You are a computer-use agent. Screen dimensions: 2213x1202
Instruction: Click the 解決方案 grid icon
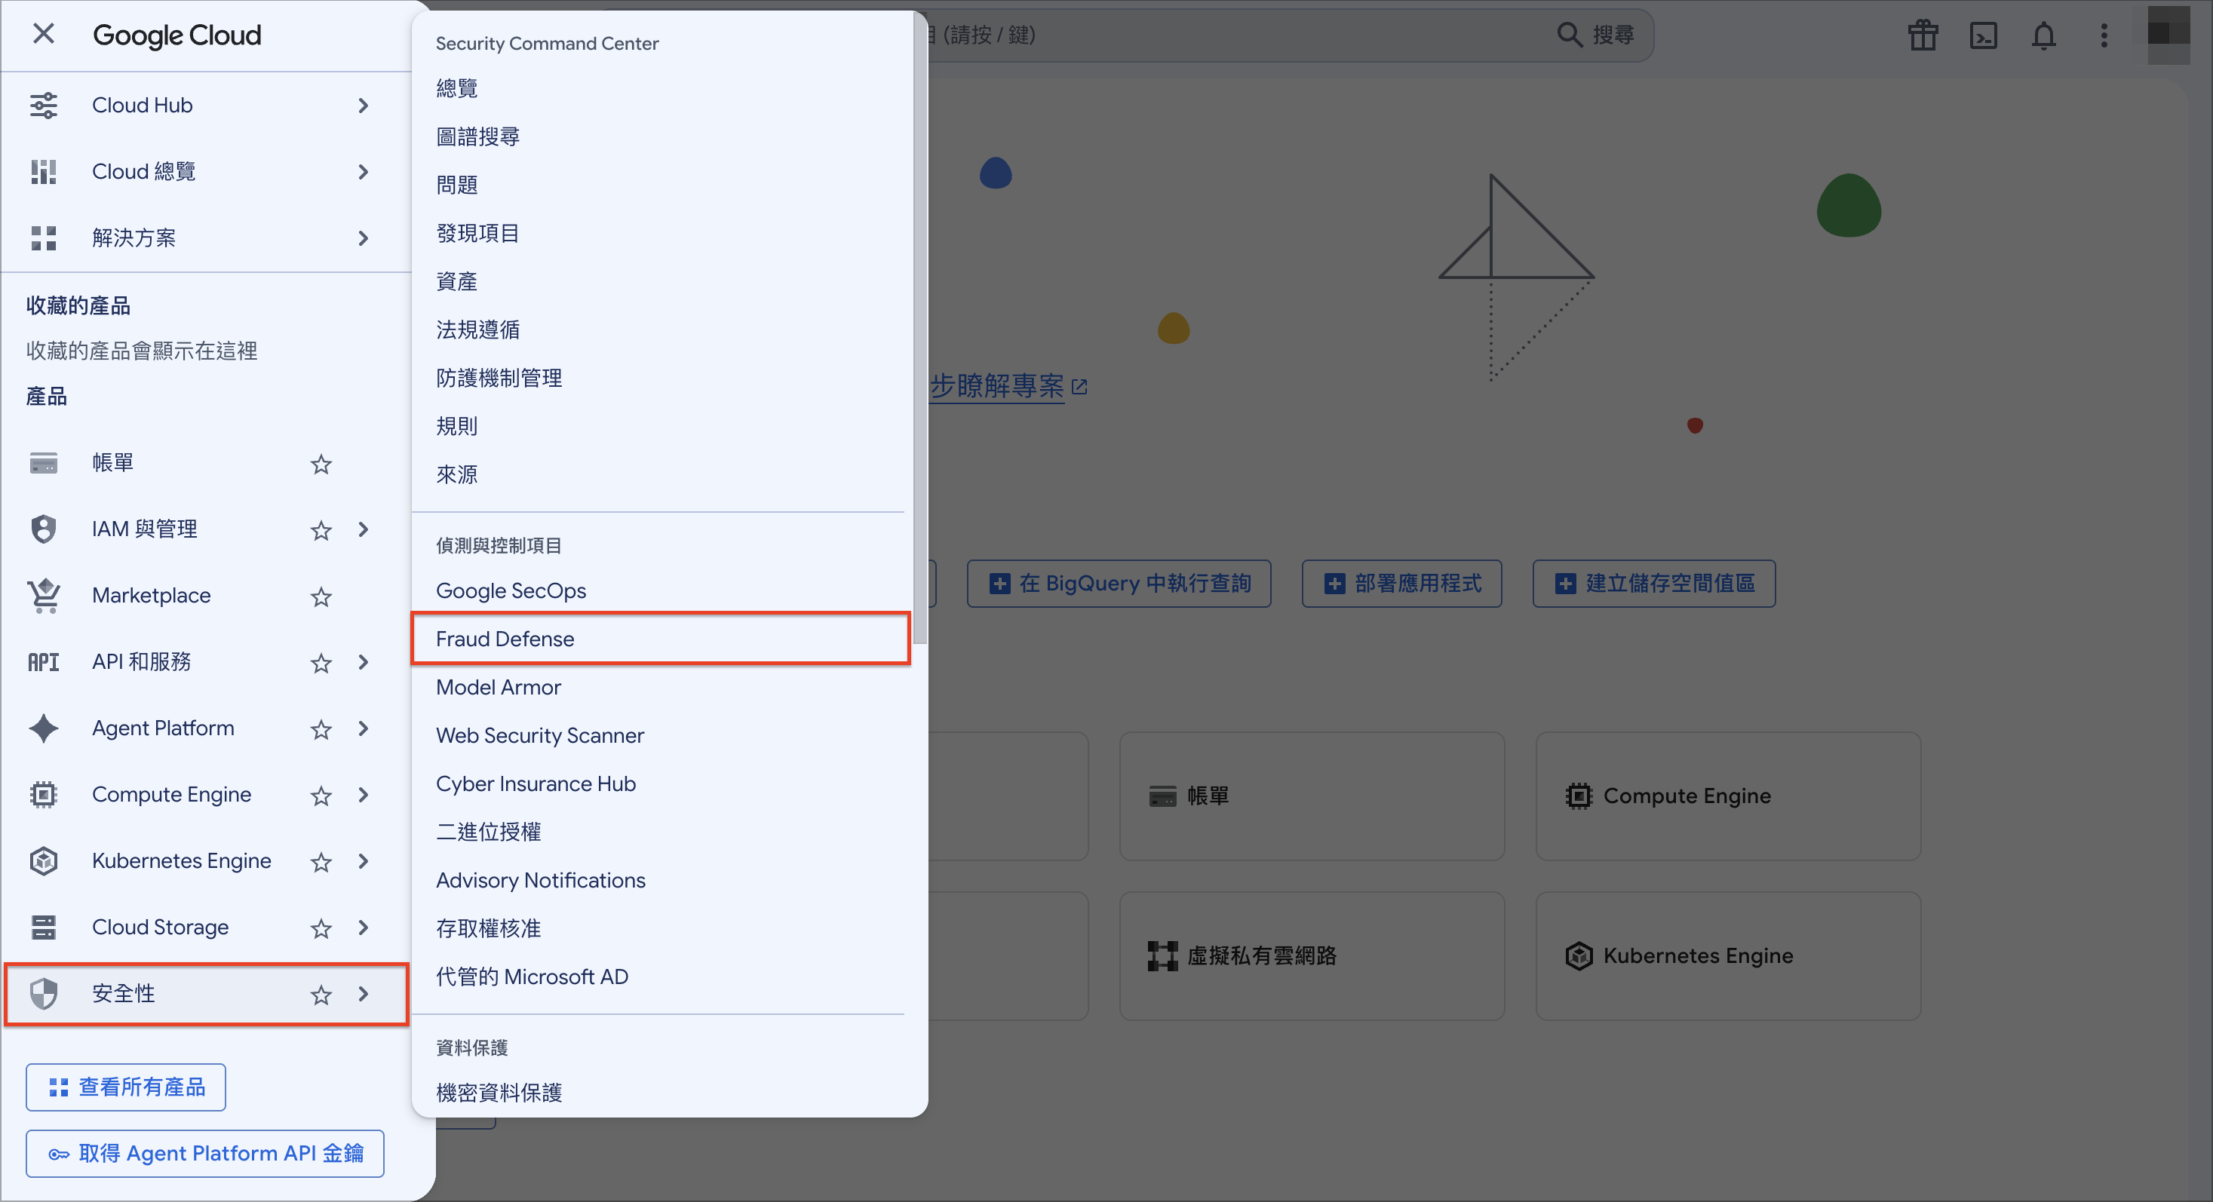(x=43, y=238)
